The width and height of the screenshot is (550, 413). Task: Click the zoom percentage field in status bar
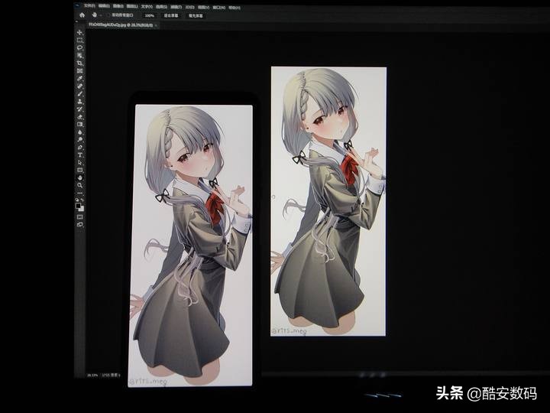pos(92,376)
